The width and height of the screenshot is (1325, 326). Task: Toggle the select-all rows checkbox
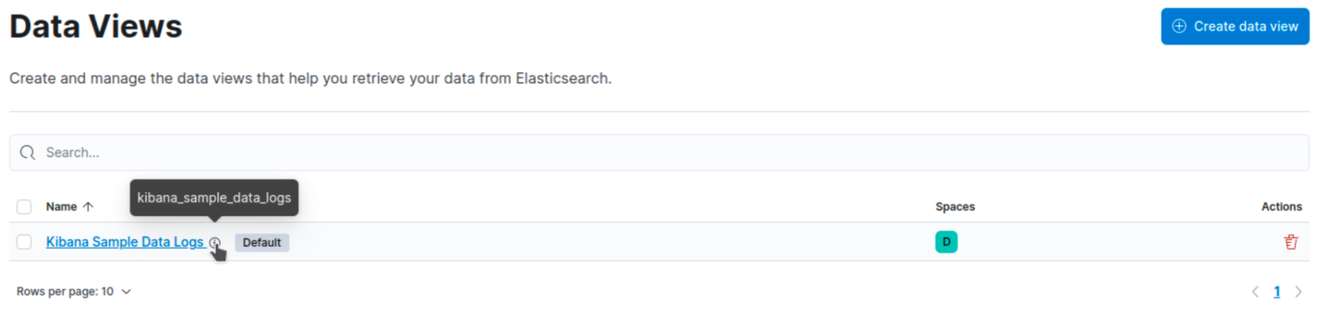point(24,207)
